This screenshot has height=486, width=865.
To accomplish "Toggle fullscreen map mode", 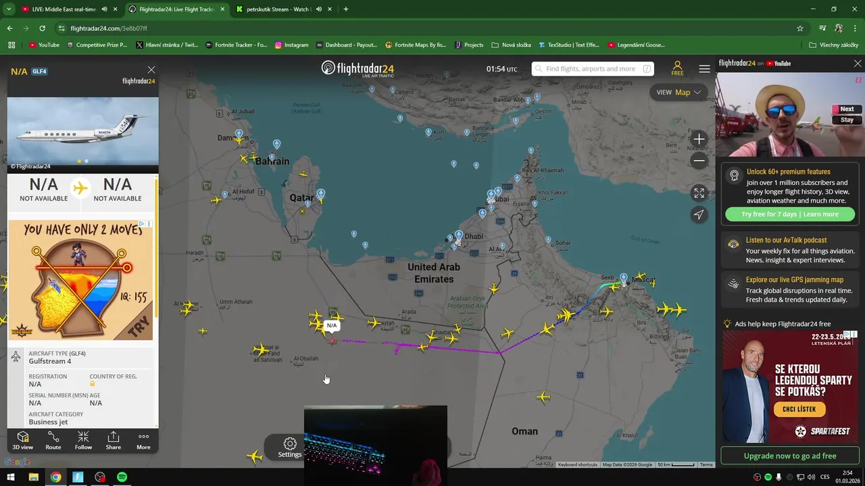I will pyautogui.click(x=699, y=193).
